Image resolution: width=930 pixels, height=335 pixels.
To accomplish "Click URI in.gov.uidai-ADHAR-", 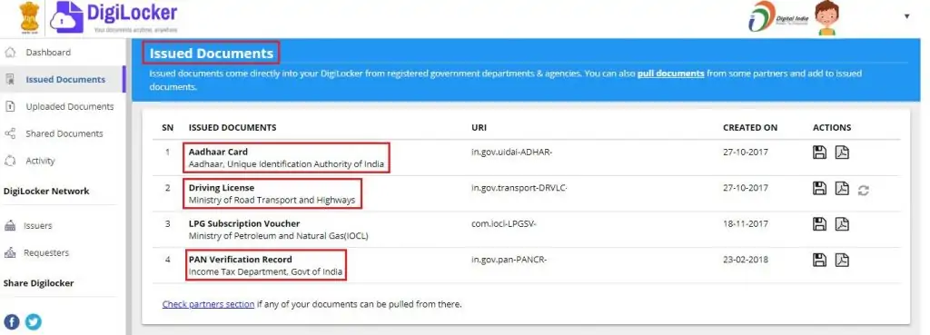I will 512,152.
